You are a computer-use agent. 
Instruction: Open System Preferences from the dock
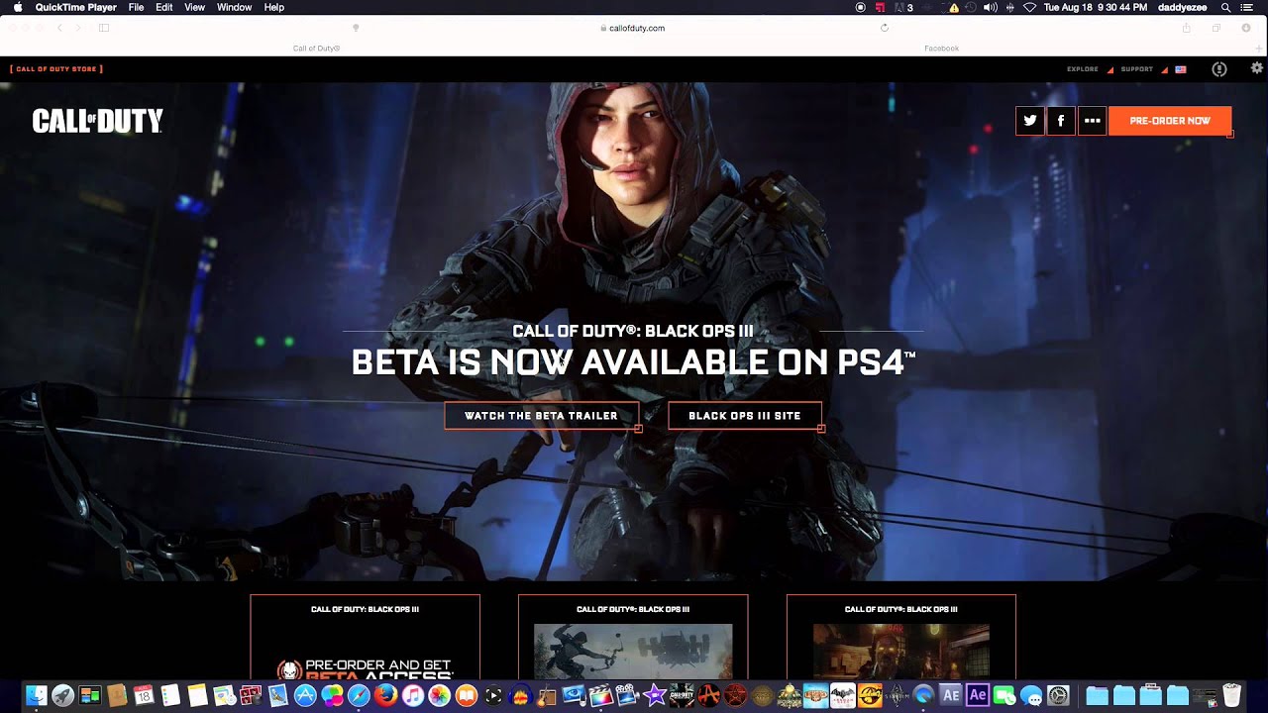[1058, 695]
